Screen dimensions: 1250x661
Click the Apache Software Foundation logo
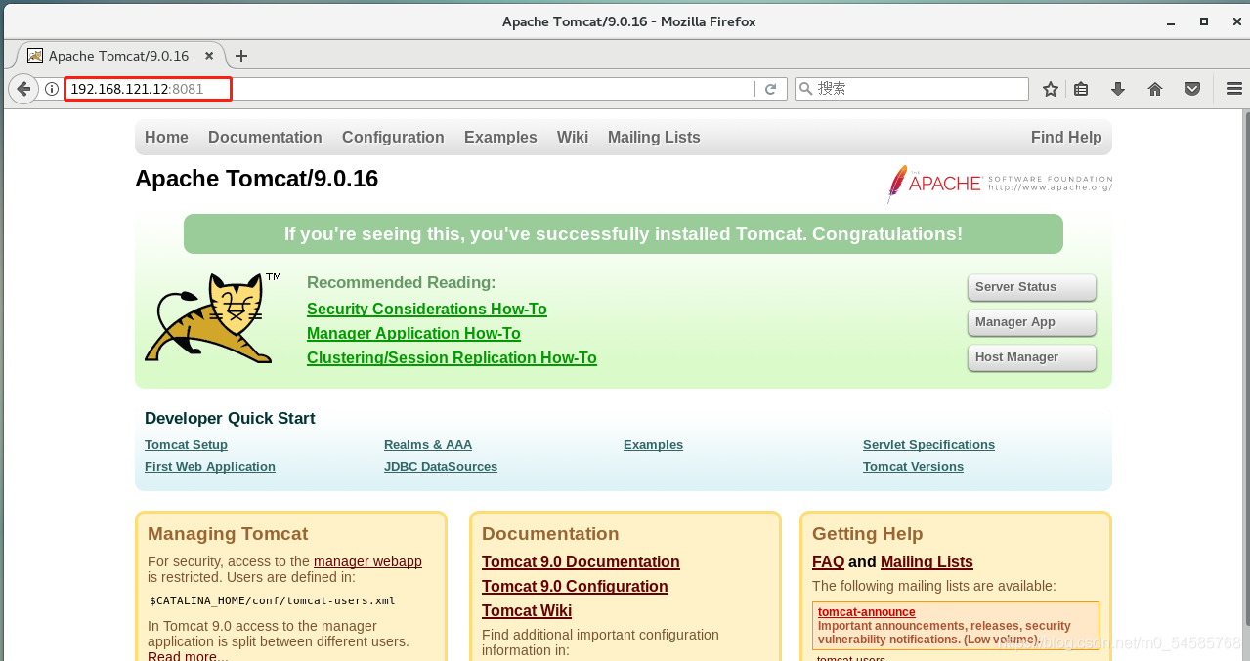pos(999,183)
